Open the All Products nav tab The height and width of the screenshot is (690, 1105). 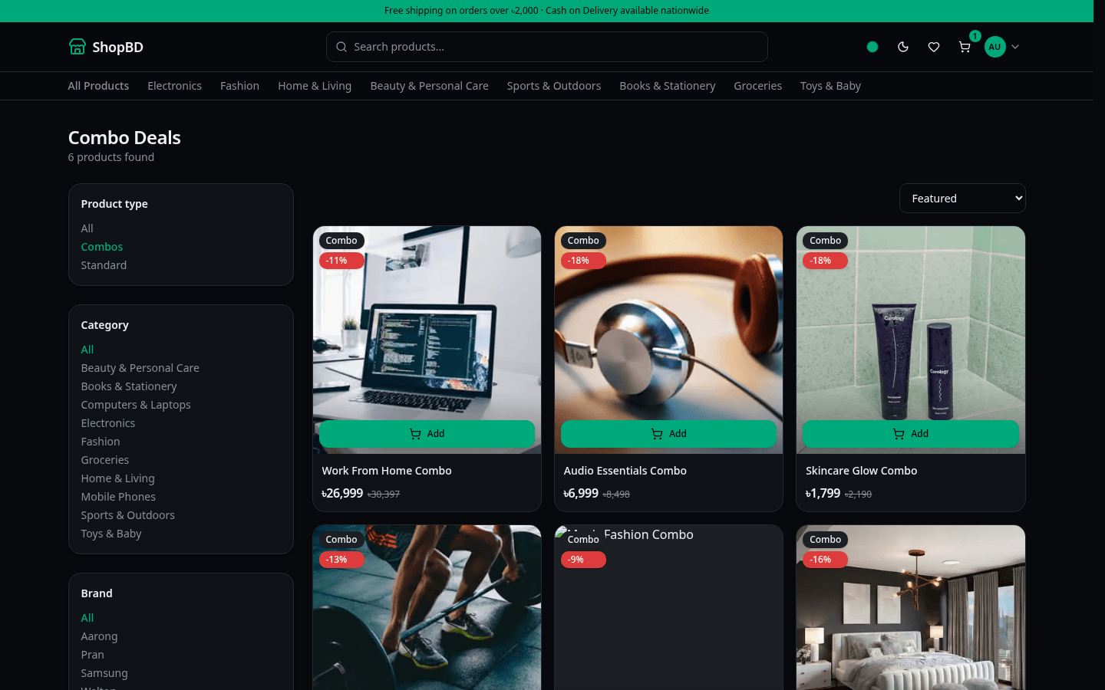(98, 86)
